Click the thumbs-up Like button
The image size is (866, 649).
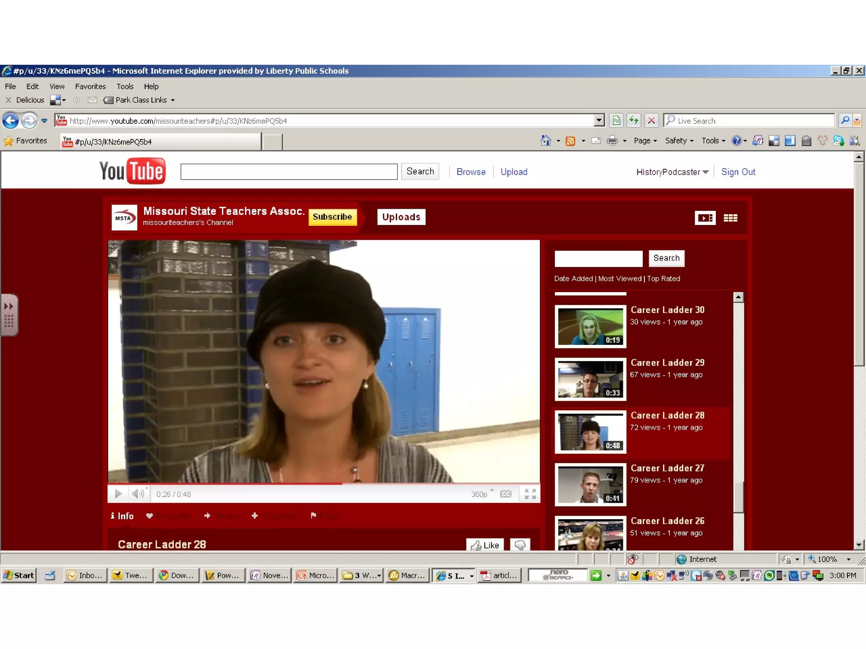click(485, 545)
